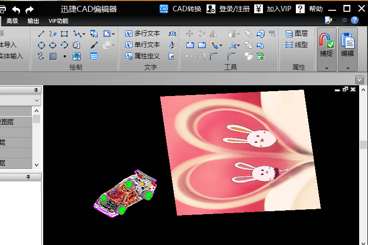Open the ribbon style pencil icon
Viewport: 368px width, 245px height.
[x=329, y=20]
